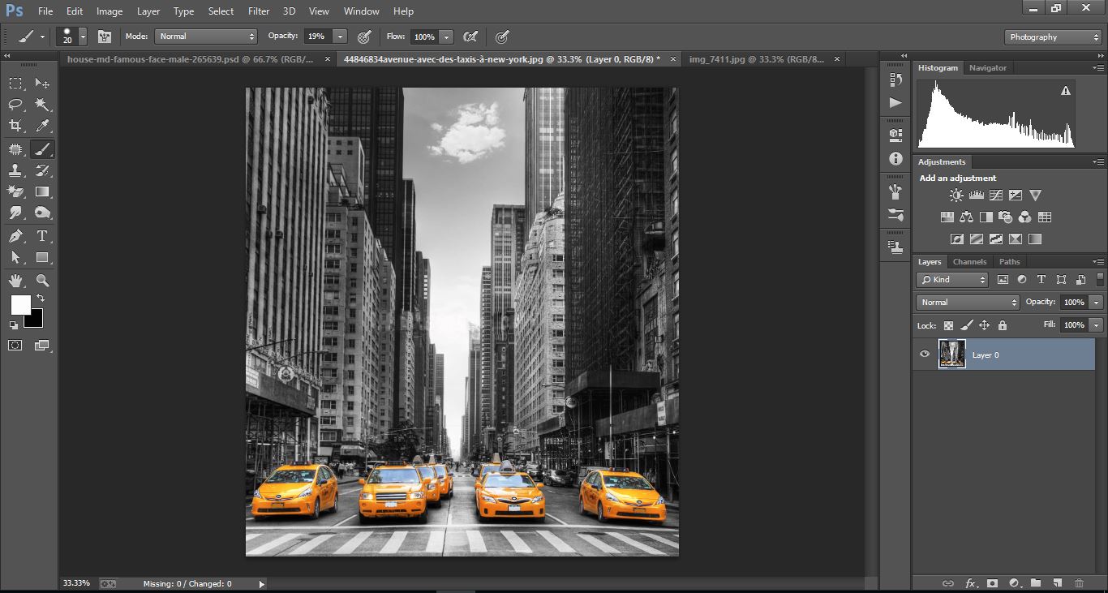Add a Curves adjustment layer
1108x593 pixels.
click(994, 195)
